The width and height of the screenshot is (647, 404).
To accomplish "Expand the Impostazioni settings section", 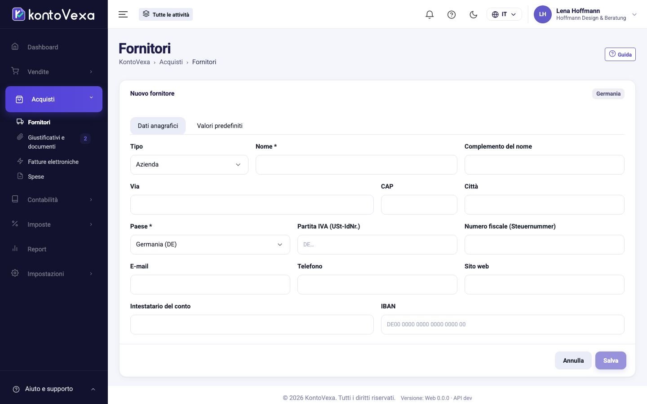I will coord(54,274).
